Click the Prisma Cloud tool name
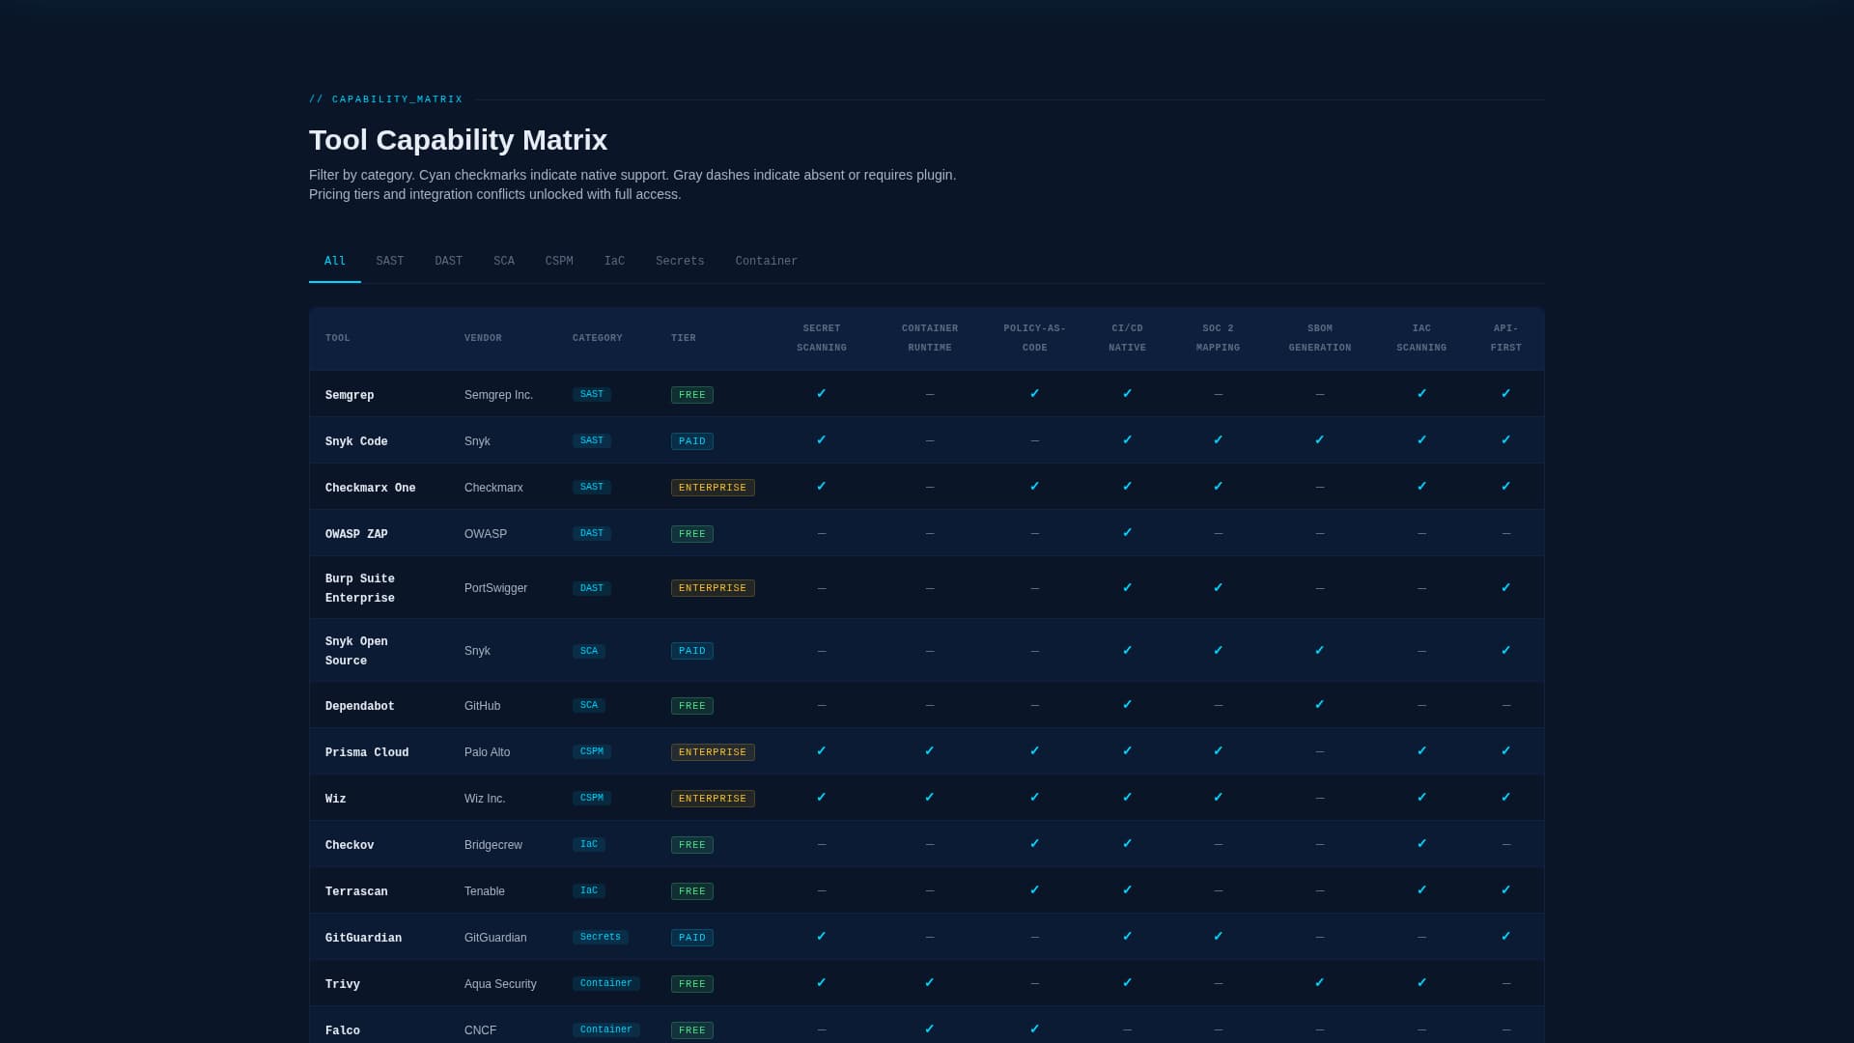 coord(367,752)
